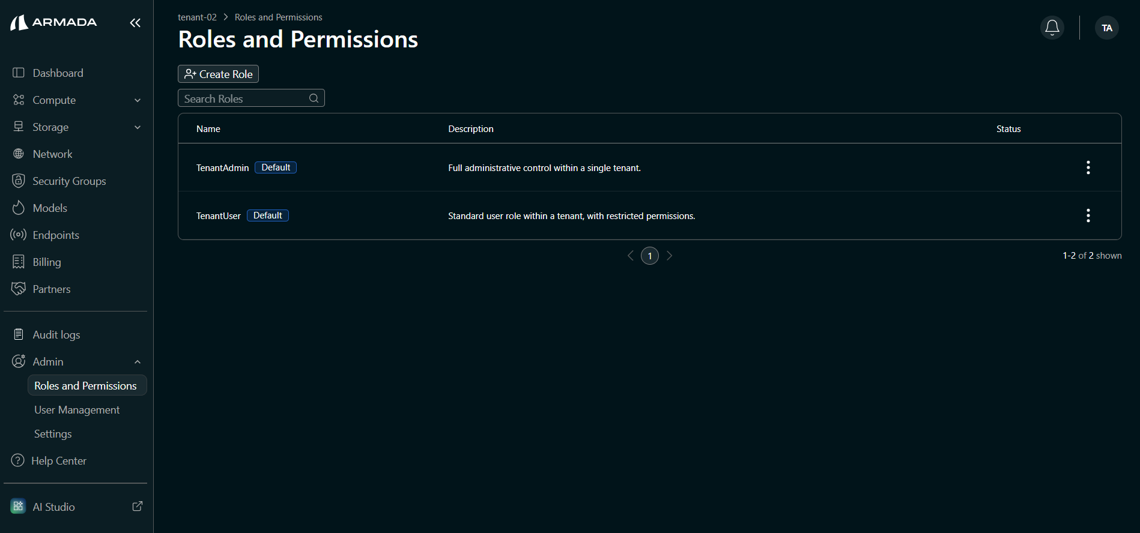Viewport: 1140px width, 533px height.
Task: Open User Management submenu item
Action: pyautogui.click(x=77, y=409)
